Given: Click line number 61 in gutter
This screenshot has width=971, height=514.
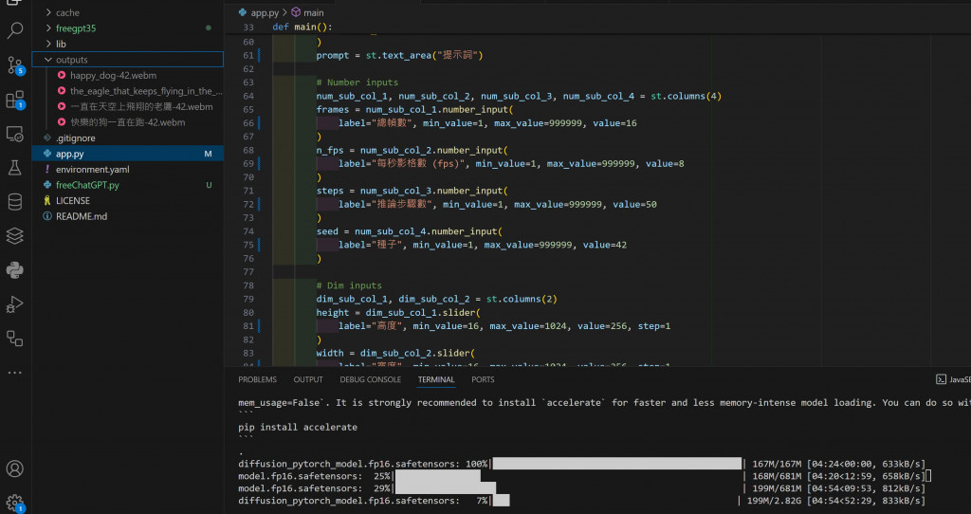Looking at the screenshot, I should pos(248,55).
